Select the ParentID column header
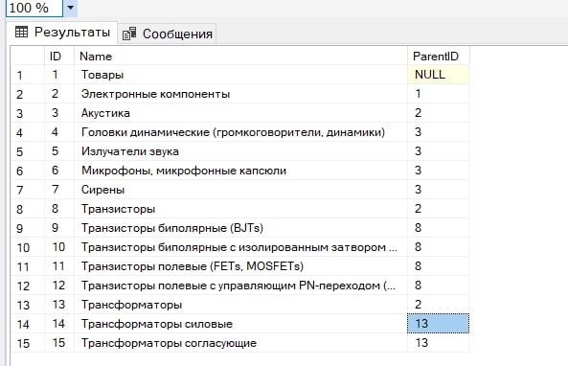568x366 pixels. click(439, 57)
